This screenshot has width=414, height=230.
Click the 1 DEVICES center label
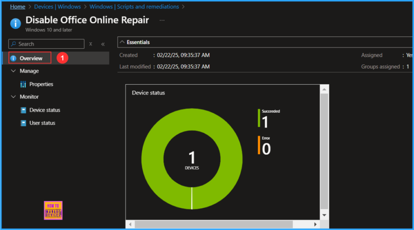(x=192, y=160)
